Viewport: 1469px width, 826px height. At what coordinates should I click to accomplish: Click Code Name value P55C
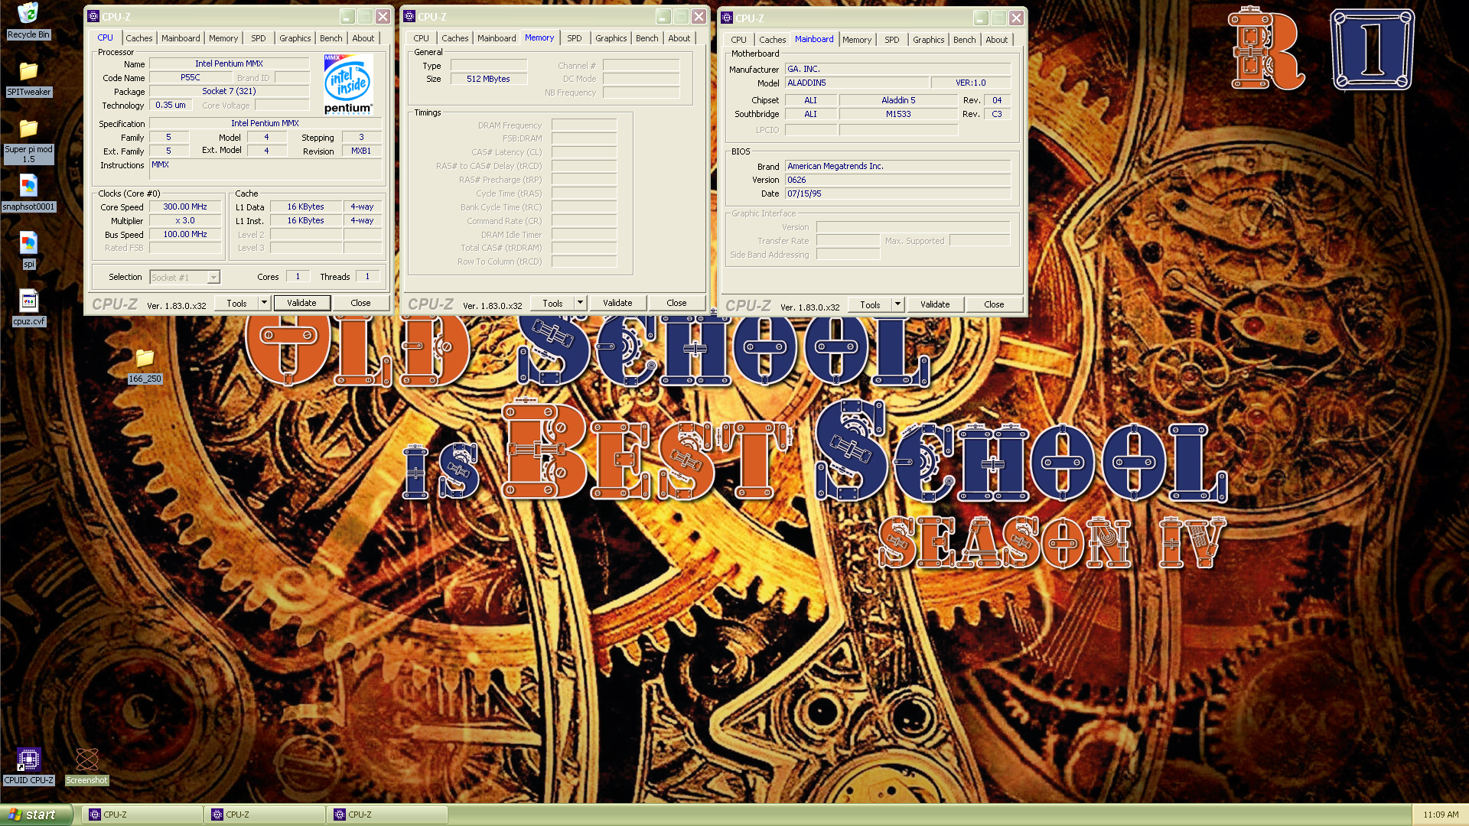click(x=191, y=77)
